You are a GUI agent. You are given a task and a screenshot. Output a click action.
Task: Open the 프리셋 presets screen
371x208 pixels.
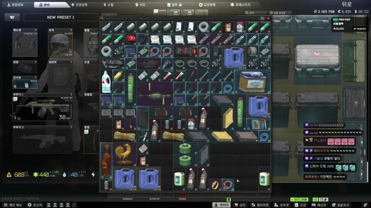[x=282, y=205]
